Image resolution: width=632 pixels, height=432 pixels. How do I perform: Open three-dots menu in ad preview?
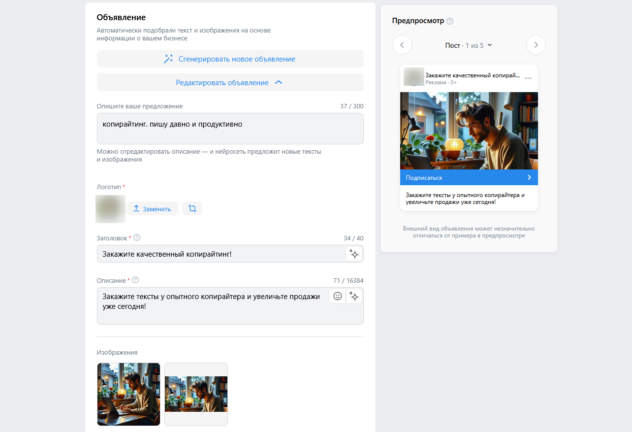[x=528, y=78]
